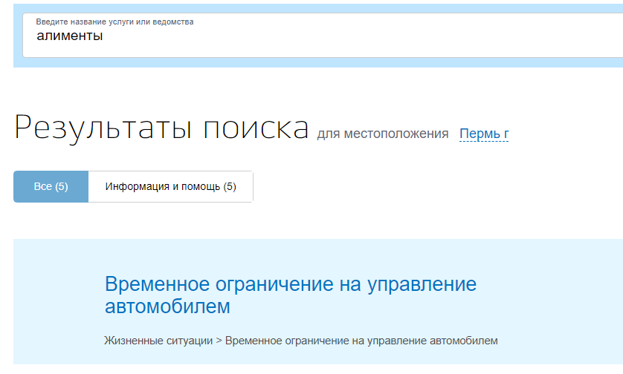Select the "Все (5)" tab

coord(51,186)
